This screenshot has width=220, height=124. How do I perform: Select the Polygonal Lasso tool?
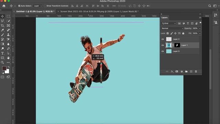[x=2, y=21]
